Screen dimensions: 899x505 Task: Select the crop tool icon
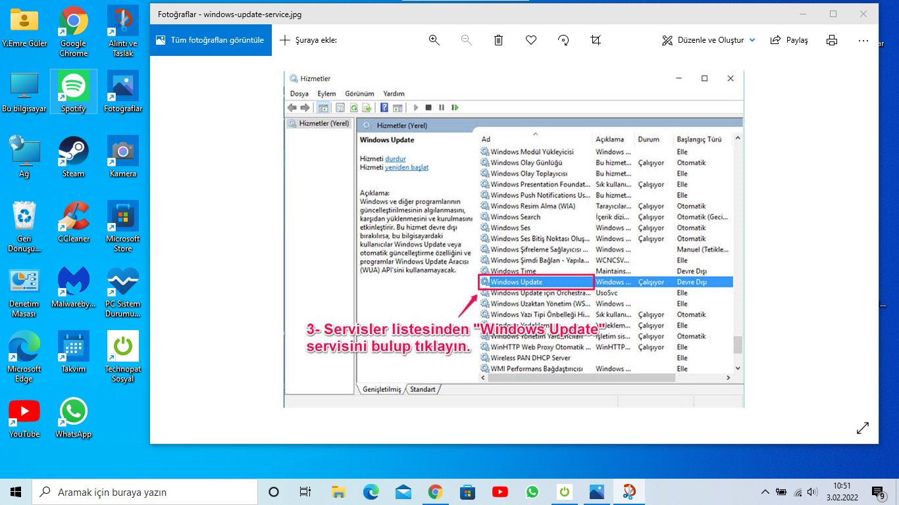pyautogui.click(x=596, y=40)
